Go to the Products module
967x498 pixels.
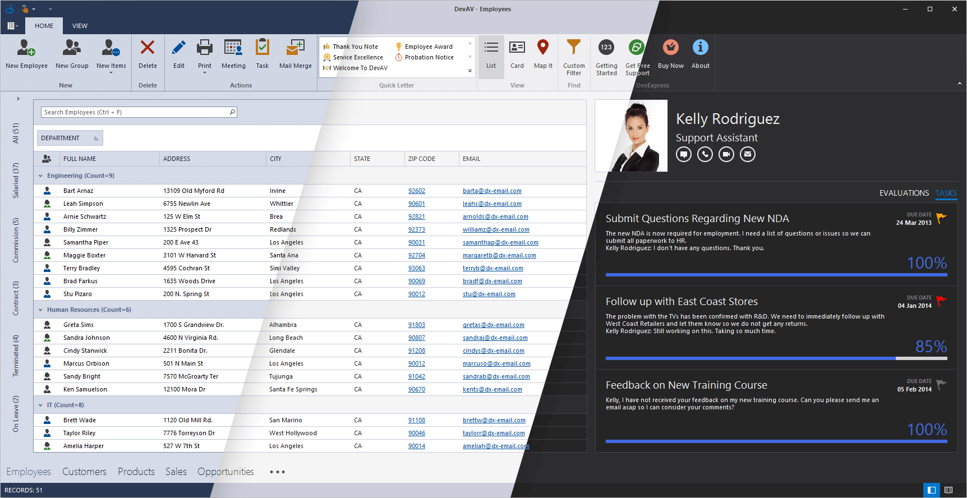click(136, 472)
